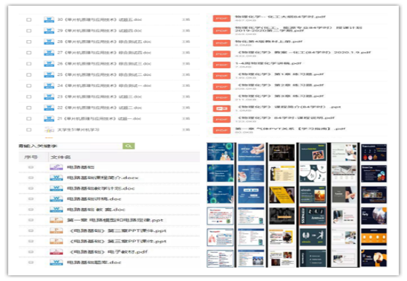Click PDF badge of 第1章 练习题.pdf

[x=221, y=76]
